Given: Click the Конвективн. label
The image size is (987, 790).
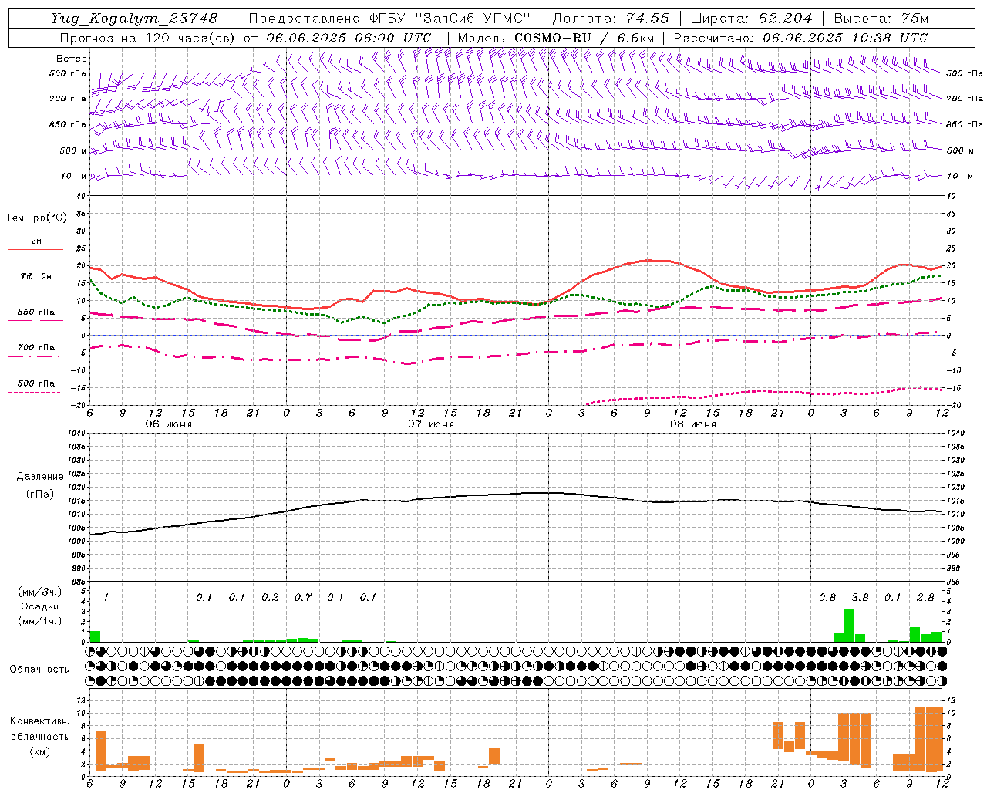Looking at the screenshot, I should click(39, 721).
